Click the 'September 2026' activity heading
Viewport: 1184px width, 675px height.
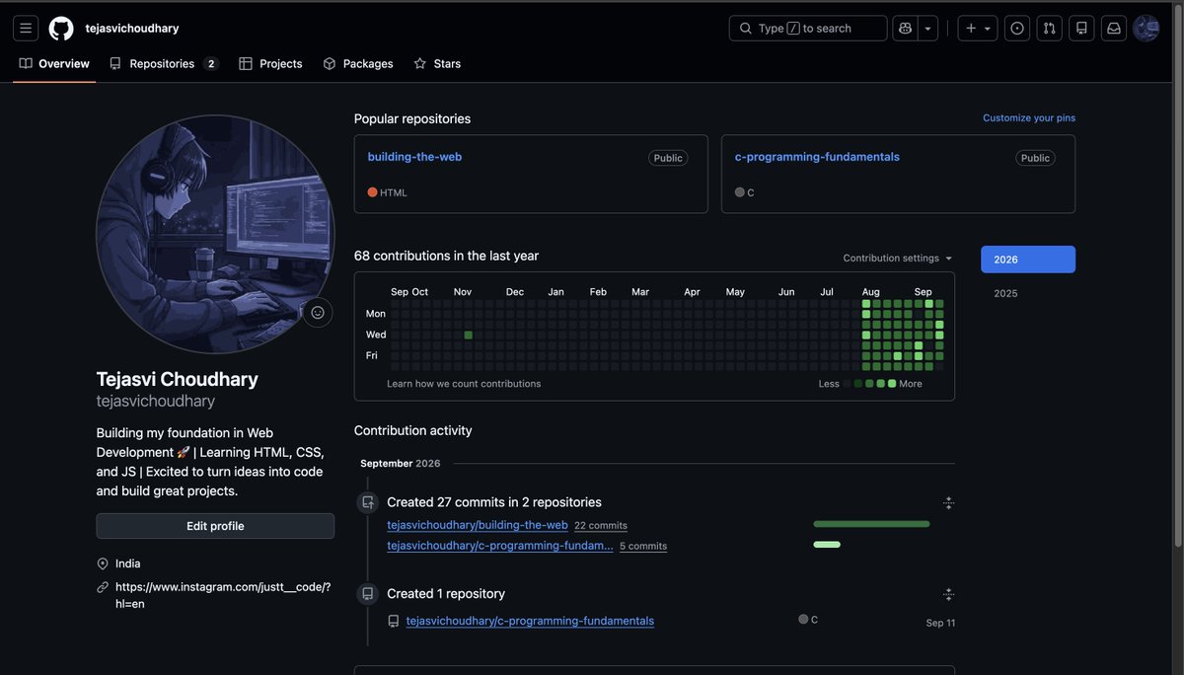coord(401,464)
